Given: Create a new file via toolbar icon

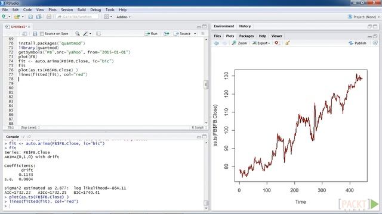Looking at the screenshot, I should (x=4, y=17).
